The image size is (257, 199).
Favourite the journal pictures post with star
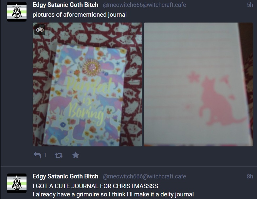pos(76,155)
